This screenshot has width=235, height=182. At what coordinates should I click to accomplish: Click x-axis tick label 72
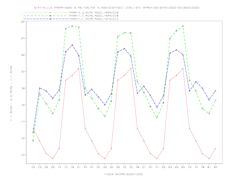coord(190,167)
